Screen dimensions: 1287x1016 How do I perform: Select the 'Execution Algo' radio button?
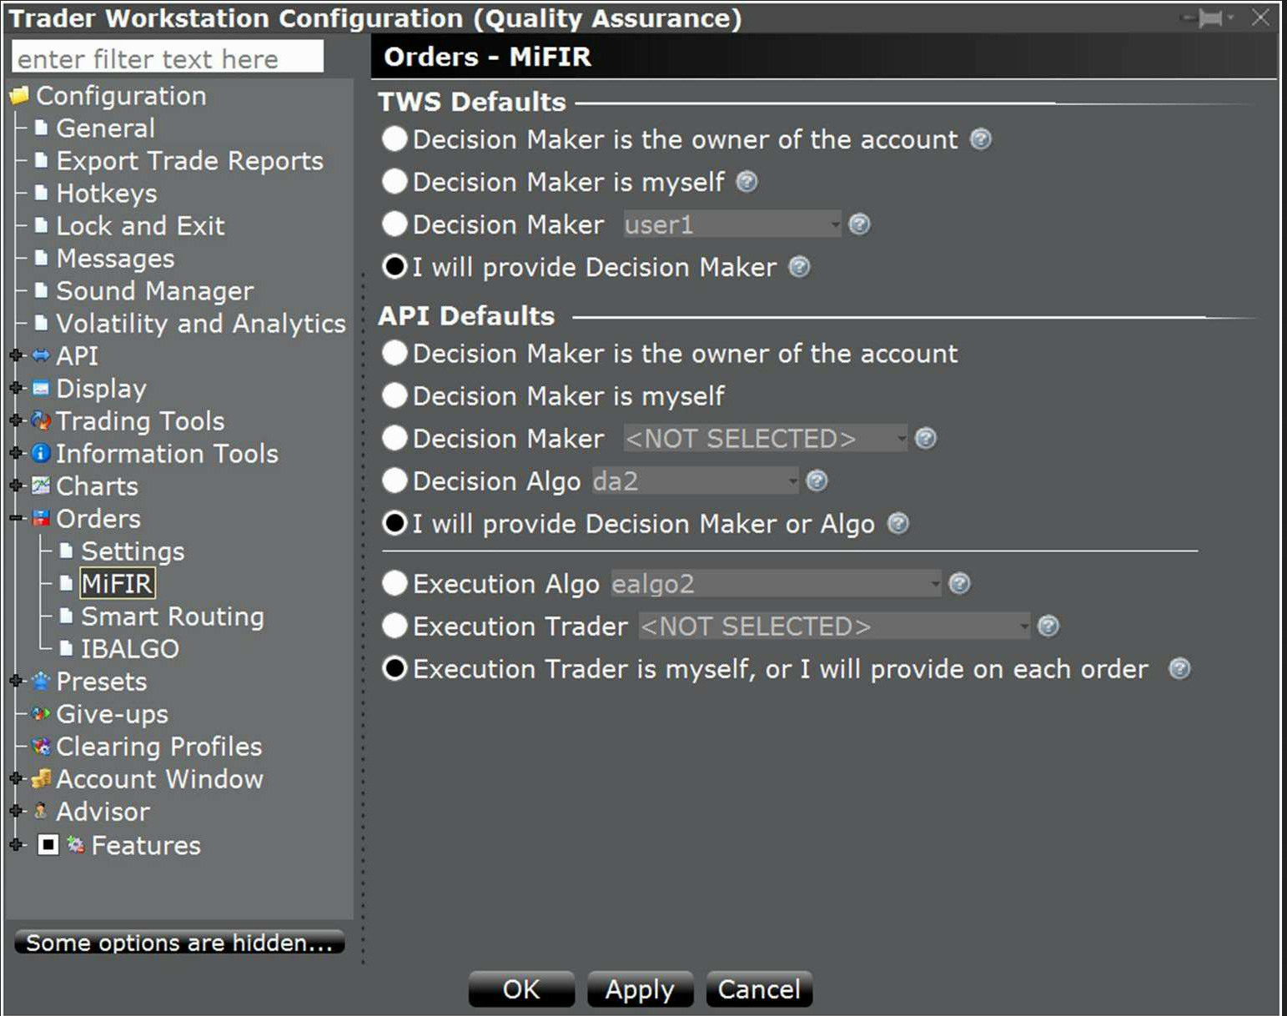(395, 584)
